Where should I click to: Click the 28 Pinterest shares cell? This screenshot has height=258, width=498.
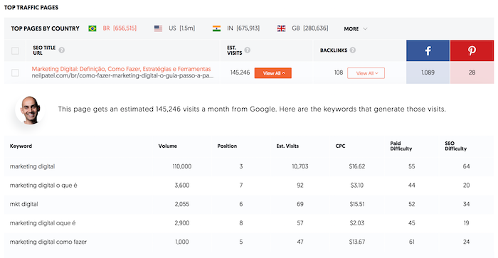click(472, 72)
